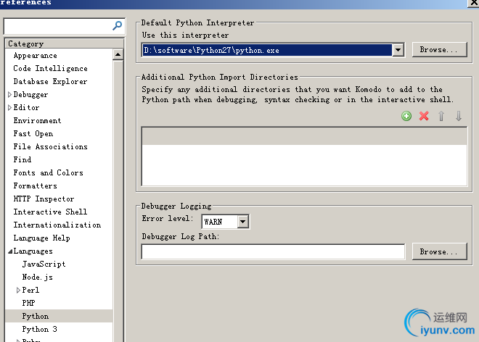Click the Debugger Log Path field

[x=273, y=251]
